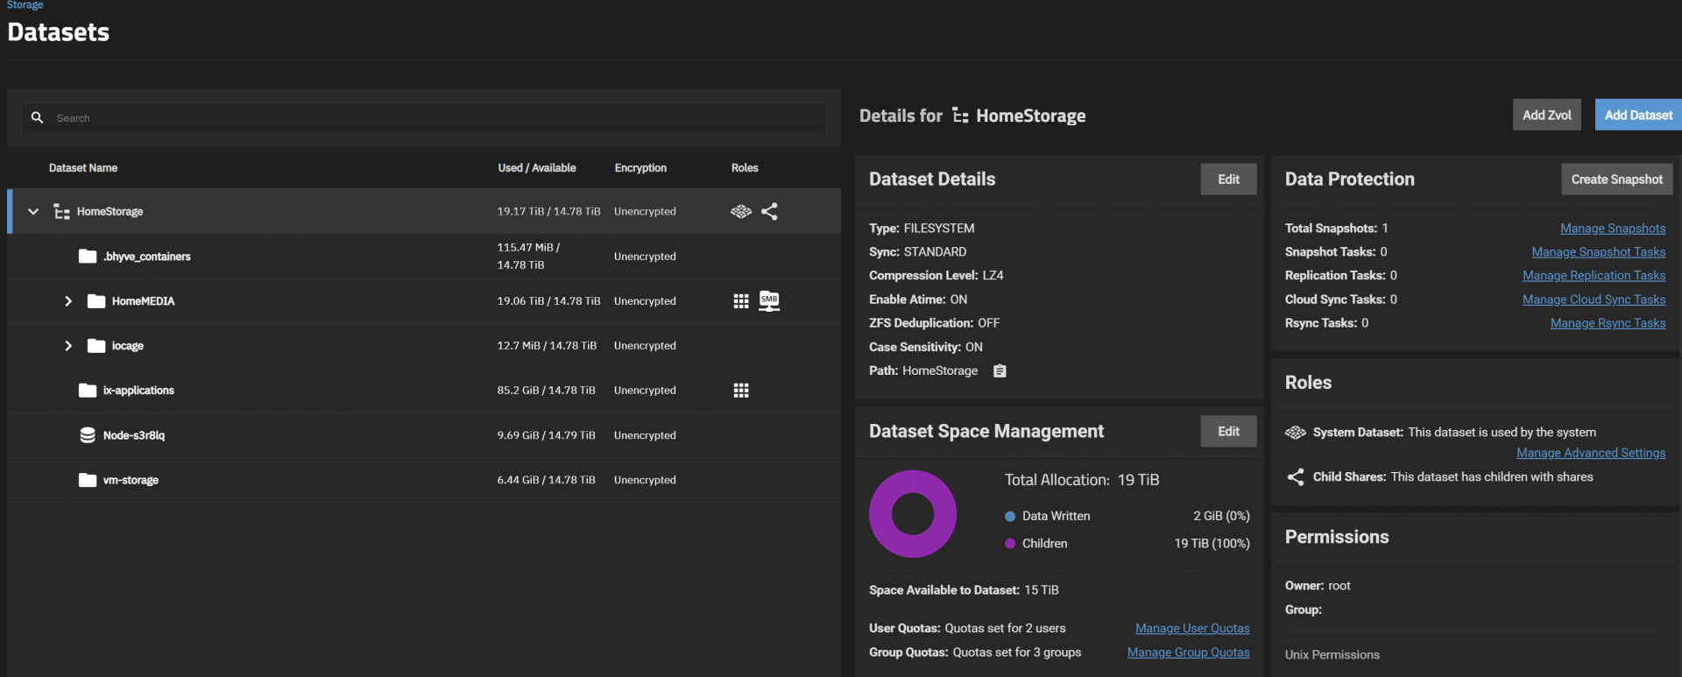The height and width of the screenshot is (677, 1682).
Task: Click the Storage breadcrumb link
Action: pos(25,5)
